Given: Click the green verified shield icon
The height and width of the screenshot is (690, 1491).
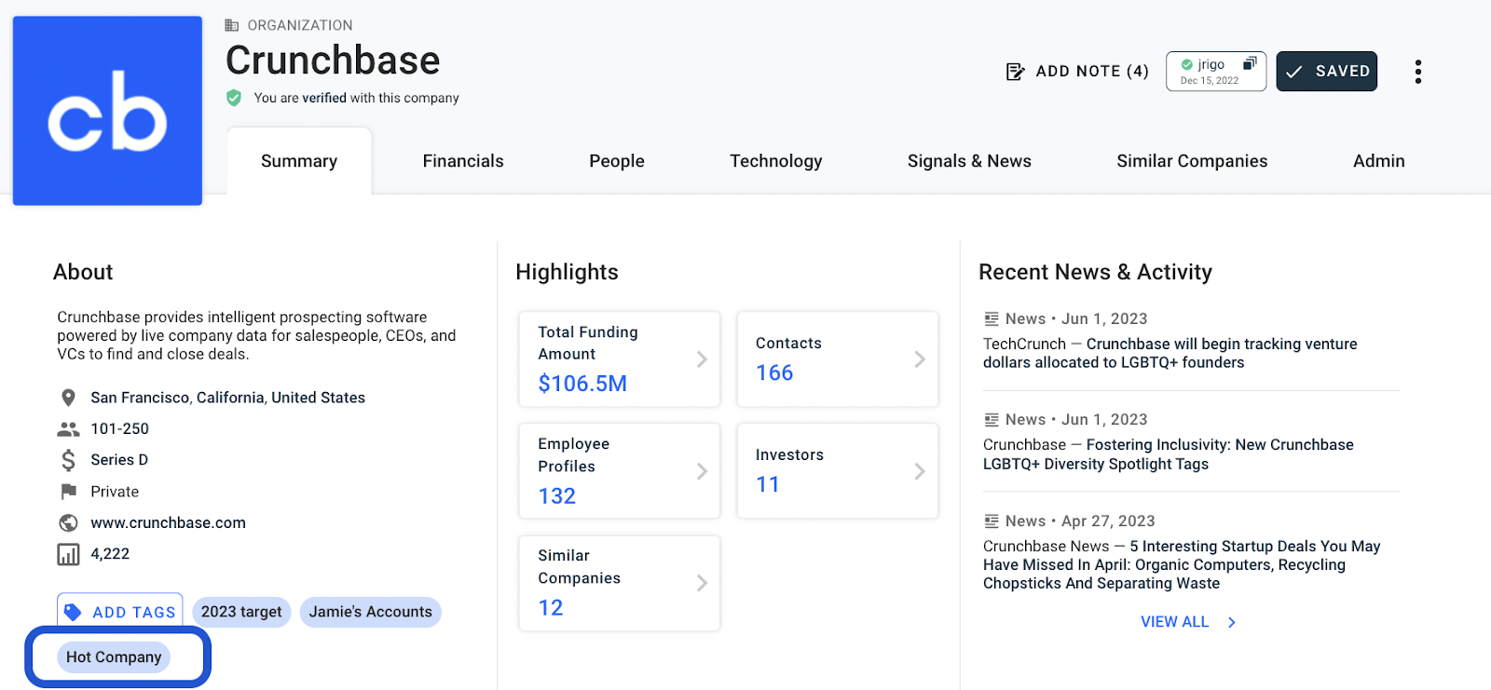Looking at the screenshot, I should click(234, 98).
